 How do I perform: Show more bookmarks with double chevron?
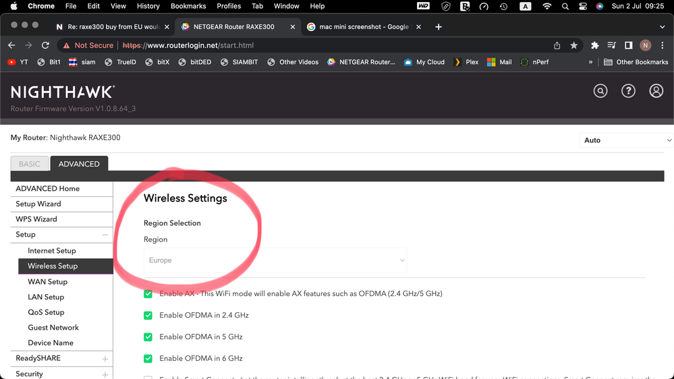[590, 62]
